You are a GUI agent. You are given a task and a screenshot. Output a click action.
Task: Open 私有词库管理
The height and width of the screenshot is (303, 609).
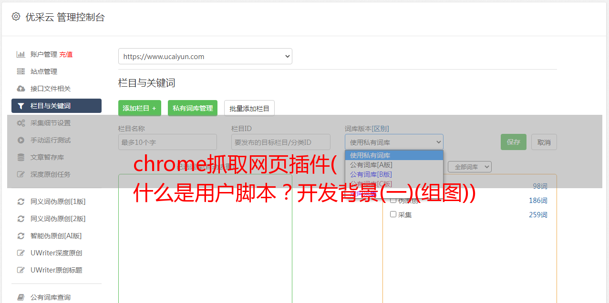(x=193, y=108)
